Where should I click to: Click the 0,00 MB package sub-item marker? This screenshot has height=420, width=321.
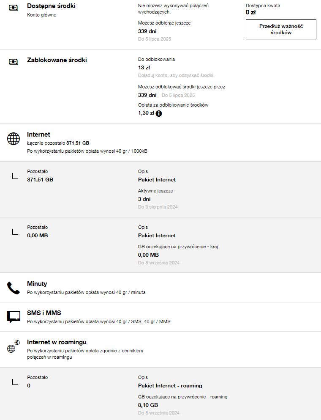click(15, 232)
